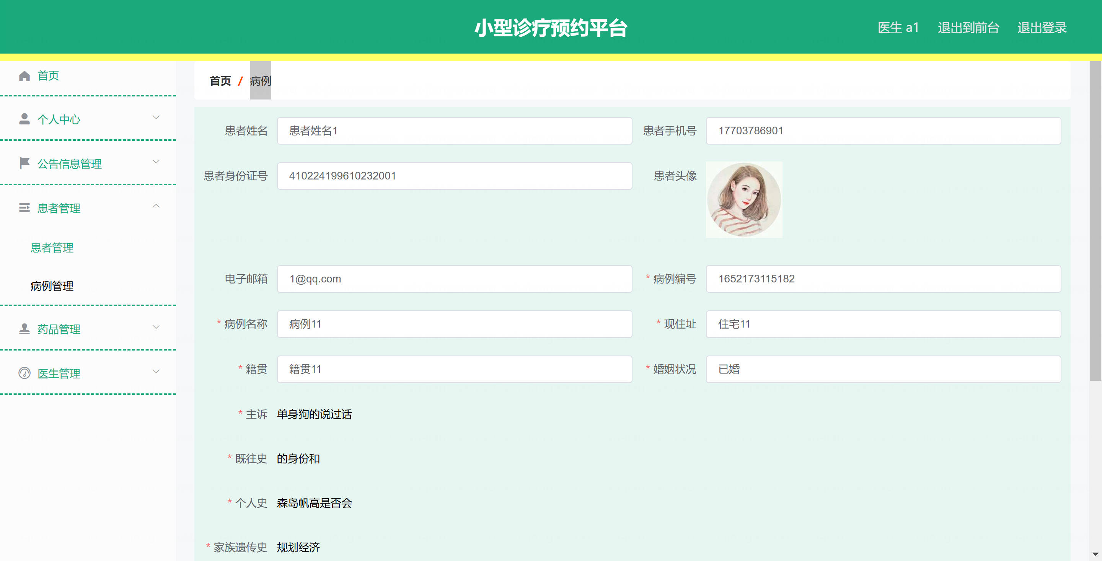
Task: Click the 现住址 input field
Action: (x=884, y=324)
